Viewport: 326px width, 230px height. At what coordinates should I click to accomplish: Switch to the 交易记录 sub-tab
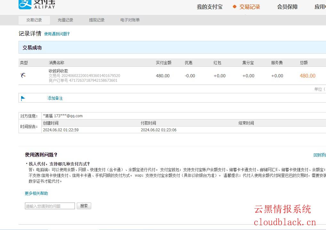point(34,20)
